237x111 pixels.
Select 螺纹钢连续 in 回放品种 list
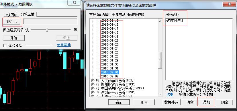point(175,20)
